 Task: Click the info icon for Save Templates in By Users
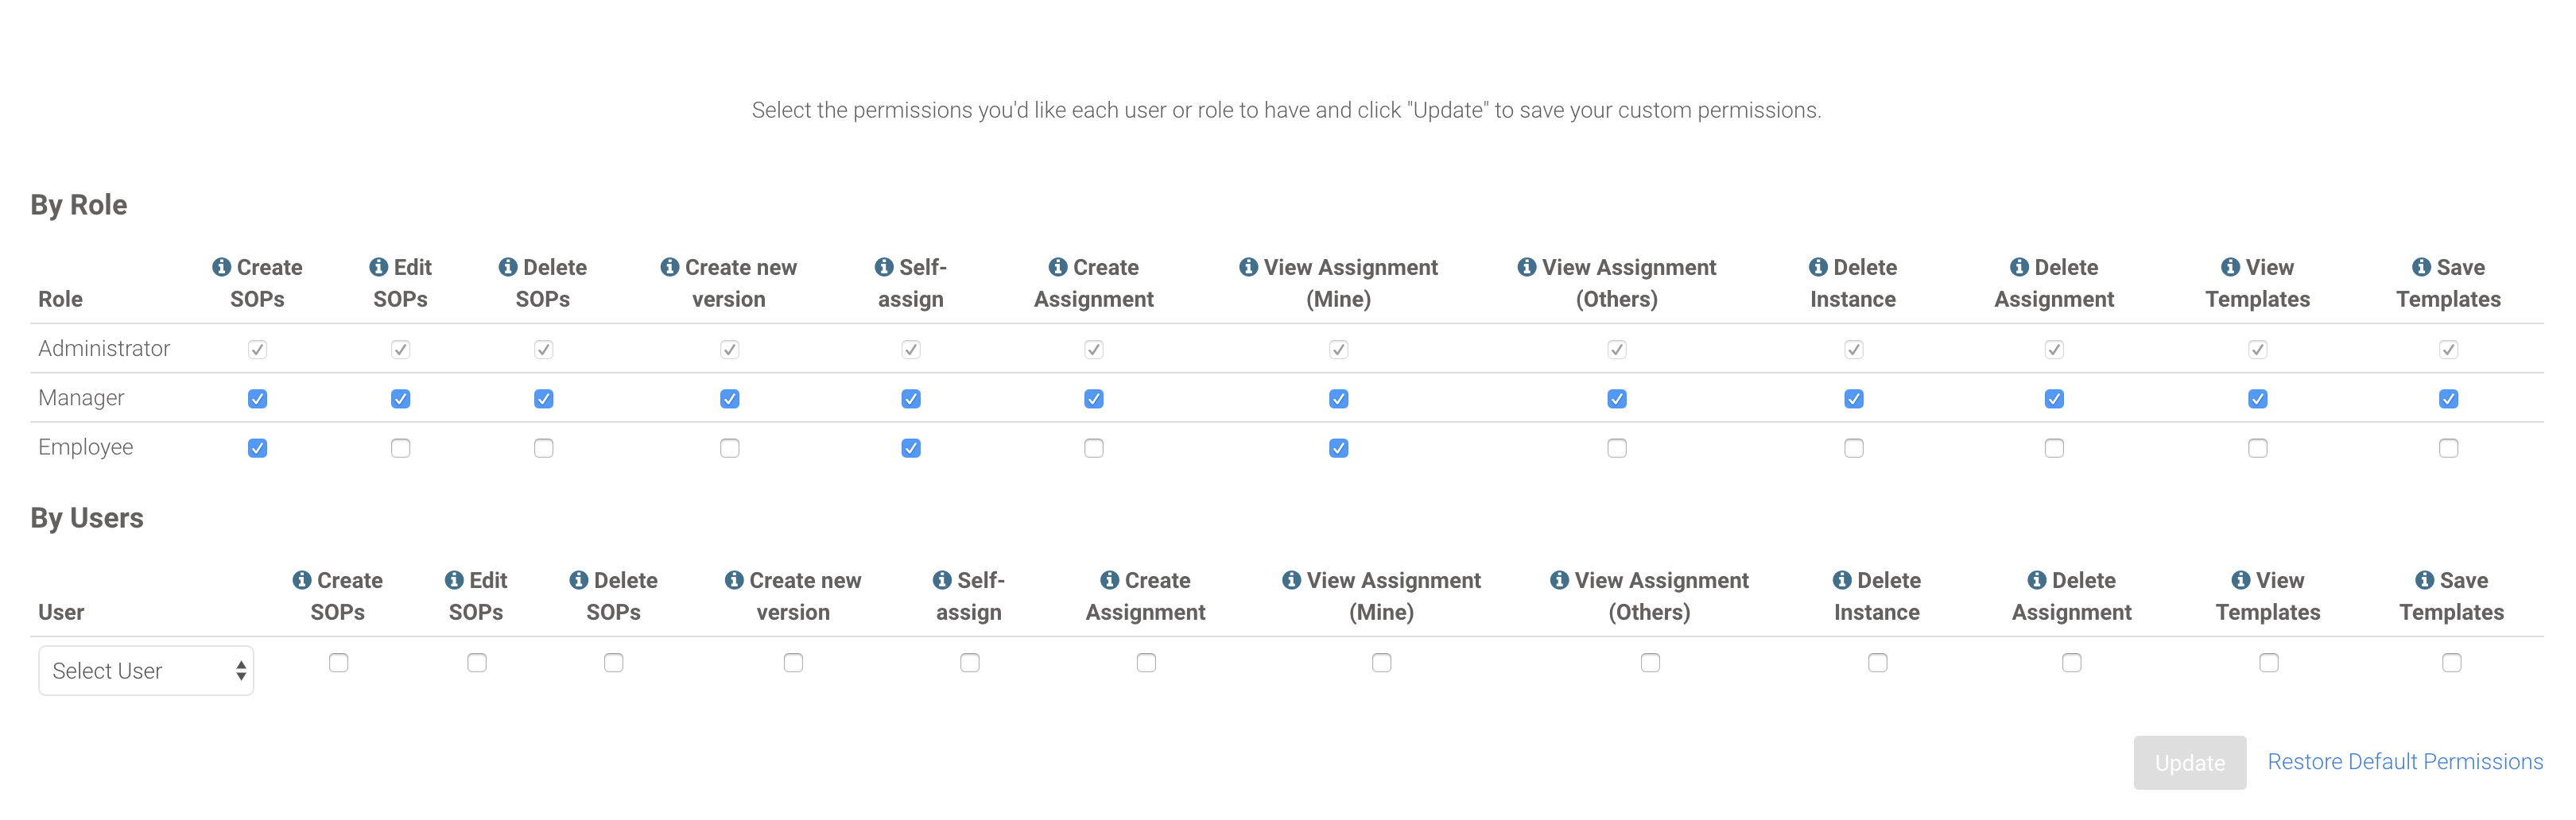pos(2423,579)
